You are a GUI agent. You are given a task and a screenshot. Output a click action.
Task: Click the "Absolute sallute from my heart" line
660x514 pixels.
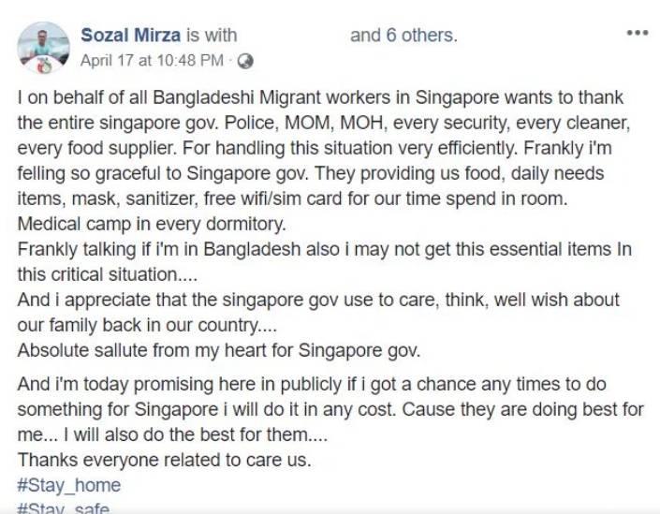(140, 351)
